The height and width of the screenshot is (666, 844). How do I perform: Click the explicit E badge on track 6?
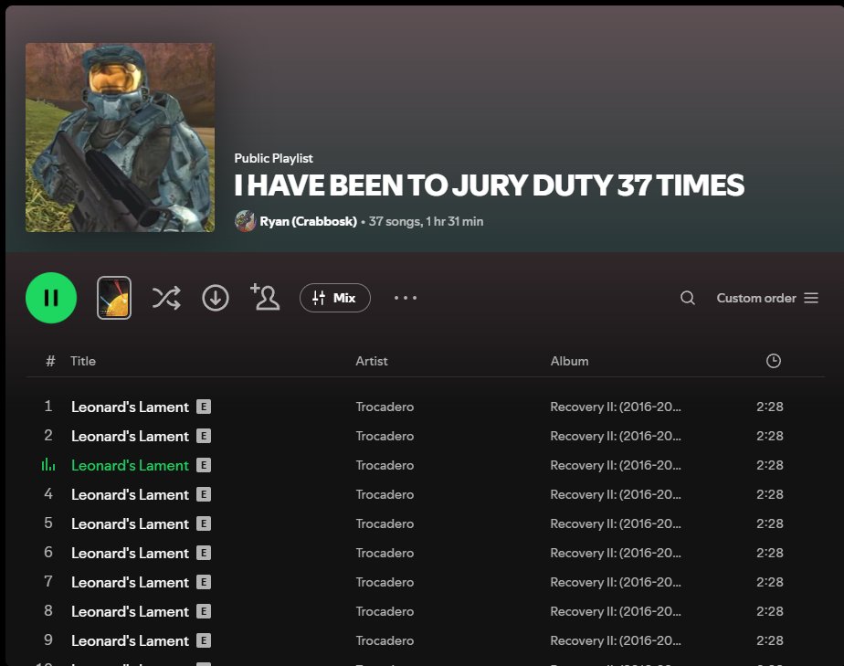tap(204, 553)
